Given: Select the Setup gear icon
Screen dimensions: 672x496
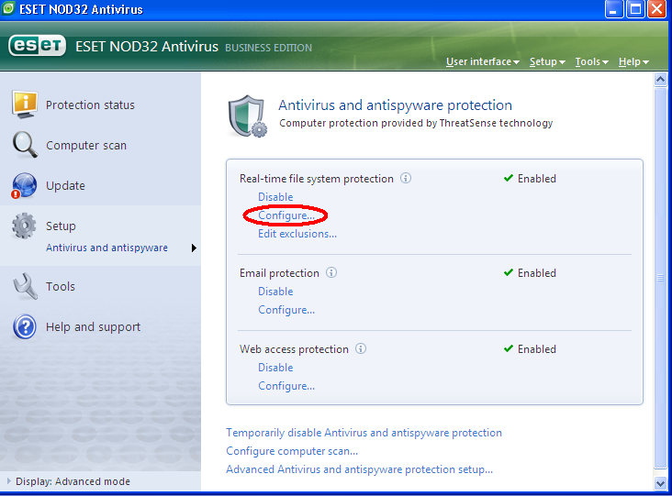Looking at the screenshot, I should point(25,226).
